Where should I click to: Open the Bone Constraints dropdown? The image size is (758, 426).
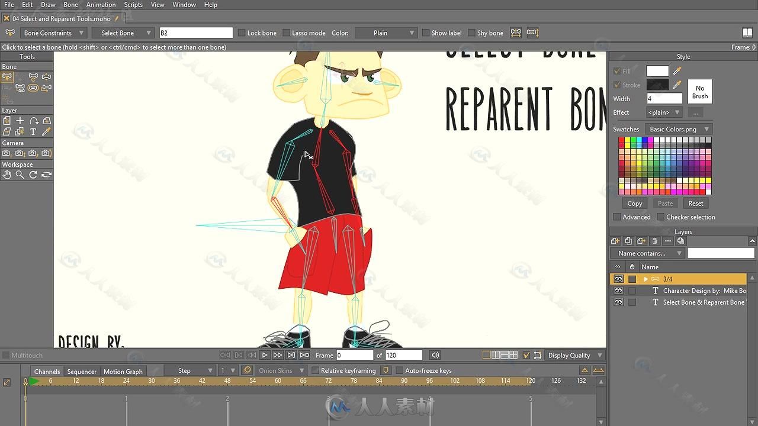pos(54,33)
